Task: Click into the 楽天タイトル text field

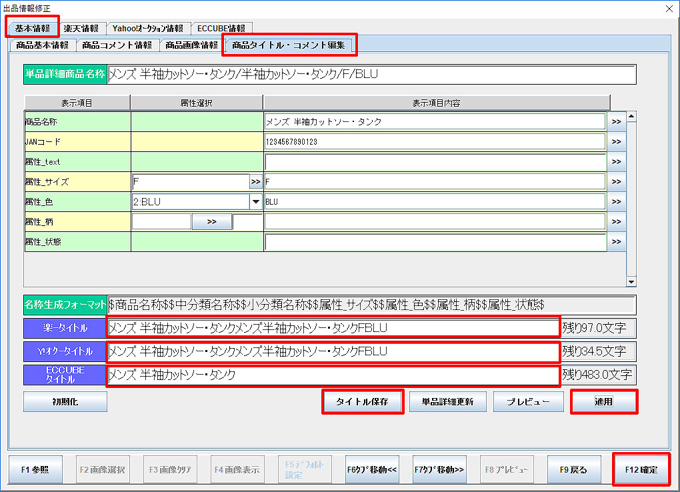Action: 332,328
